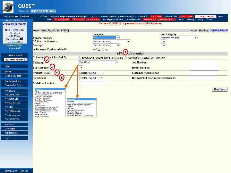
Task: Open the Assets Loss tab
Action: [x=171, y=17]
